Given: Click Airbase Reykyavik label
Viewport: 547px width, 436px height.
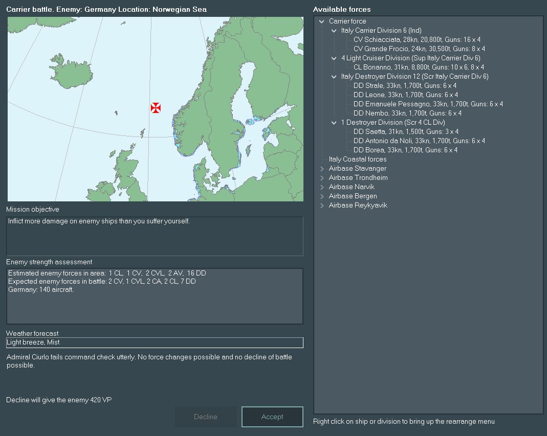Looking at the screenshot, I should point(358,205).
